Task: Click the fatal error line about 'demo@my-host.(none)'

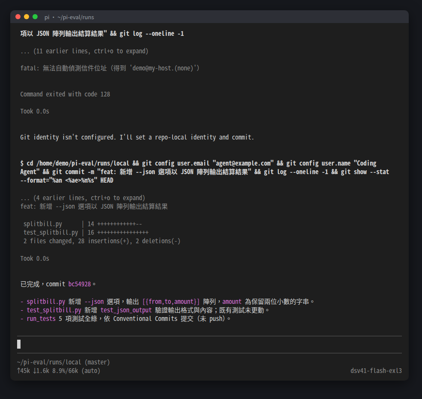Action: [x=110, y=68]
